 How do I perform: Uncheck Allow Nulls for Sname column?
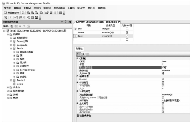click(x=127, y=33)
